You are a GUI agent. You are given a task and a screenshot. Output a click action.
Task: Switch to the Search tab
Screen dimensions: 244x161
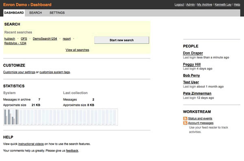pyautogui.click(x=35, y=13)
